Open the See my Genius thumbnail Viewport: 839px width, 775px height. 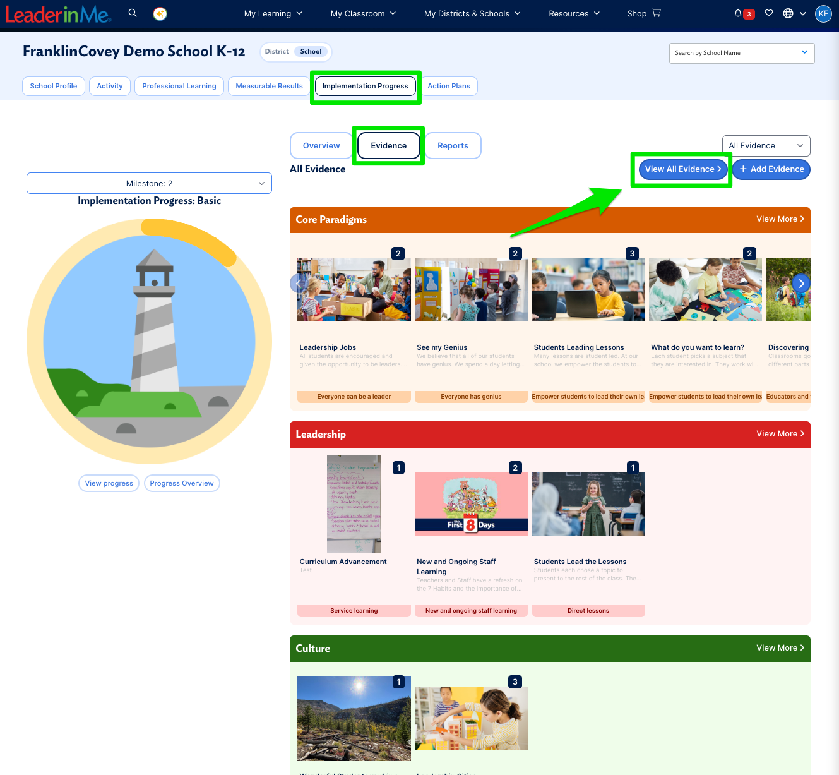tap(471, 290)
